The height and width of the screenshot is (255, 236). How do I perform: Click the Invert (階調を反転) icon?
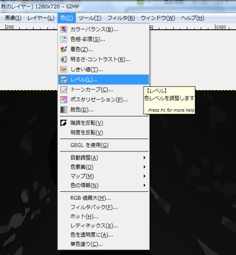[x=64, y=123]
